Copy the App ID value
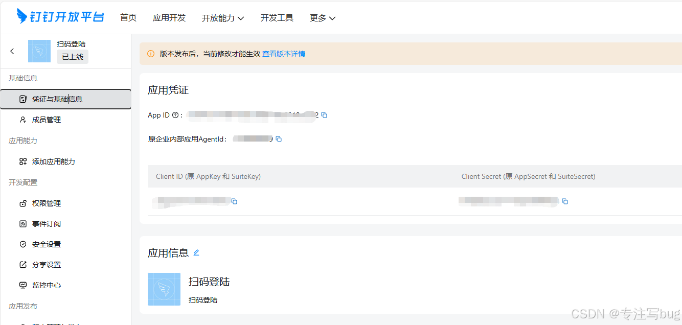The height and width of the screenshot is (325, 682). pos(324,115)
